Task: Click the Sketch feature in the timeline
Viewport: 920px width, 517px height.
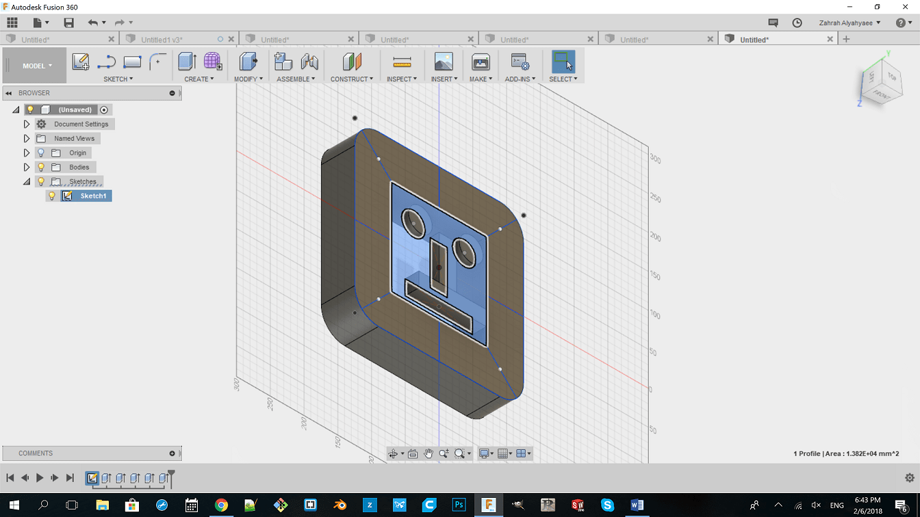Action: [x=92, y=478]
